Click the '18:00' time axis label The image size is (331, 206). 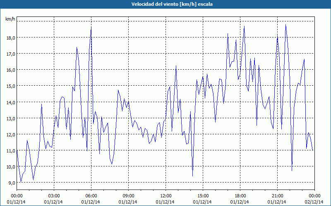tap(240, 196)
